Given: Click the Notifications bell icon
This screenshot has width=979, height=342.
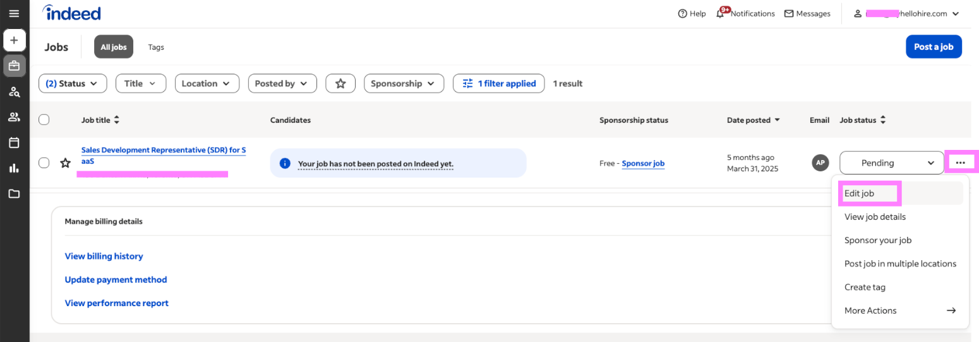Looking at the screenshot, I should (x=721, y=13).
